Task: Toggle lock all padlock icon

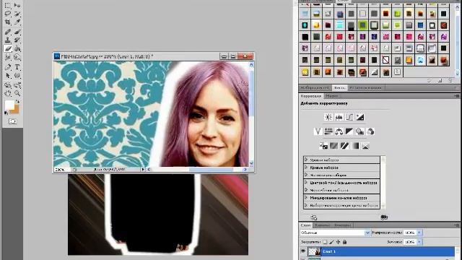Action: [344, 242]
